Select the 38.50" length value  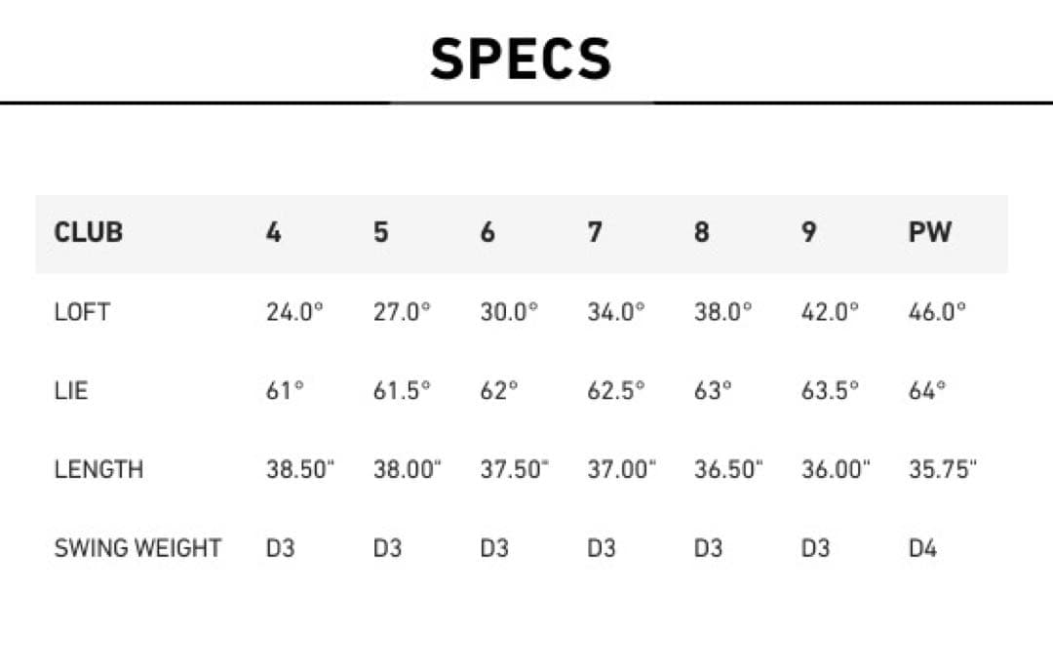click(x=300, y=469)
